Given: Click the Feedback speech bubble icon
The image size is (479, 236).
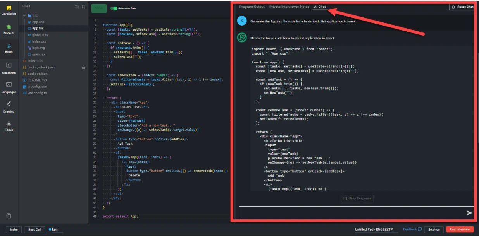Looking at the screenshot, I should click(420, 229).
